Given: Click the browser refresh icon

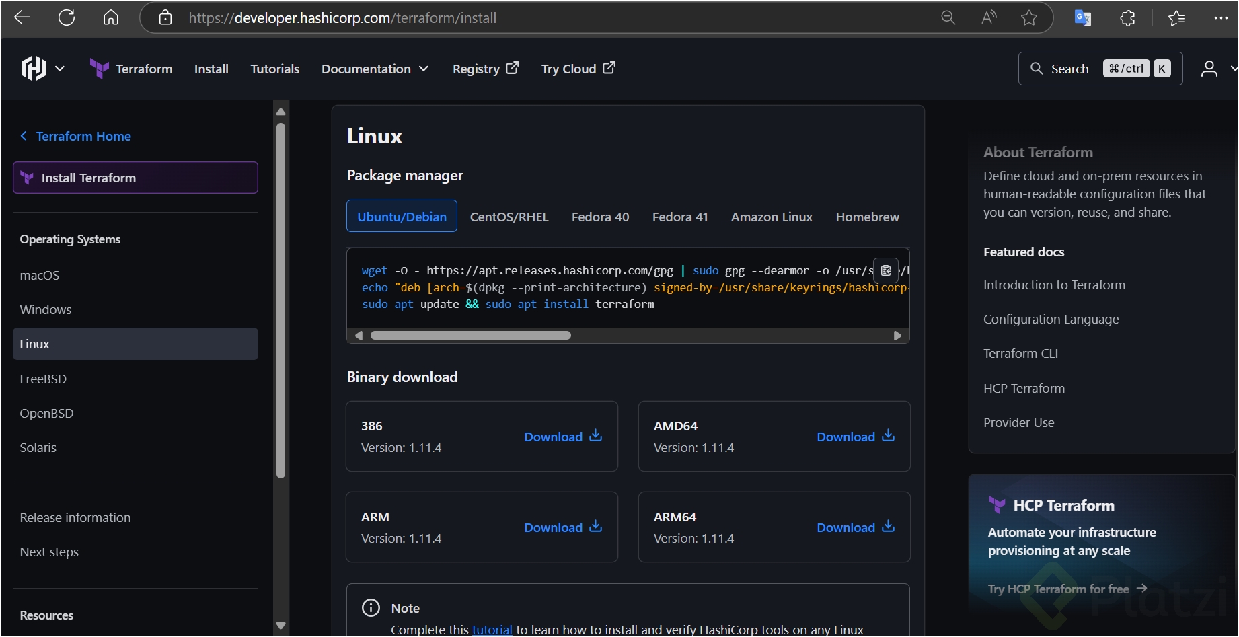Looking at the screenshot, I should coord(67,17).
